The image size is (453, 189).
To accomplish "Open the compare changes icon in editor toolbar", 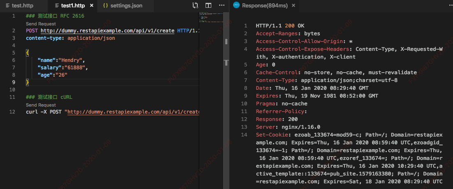I will coord(195,6).
